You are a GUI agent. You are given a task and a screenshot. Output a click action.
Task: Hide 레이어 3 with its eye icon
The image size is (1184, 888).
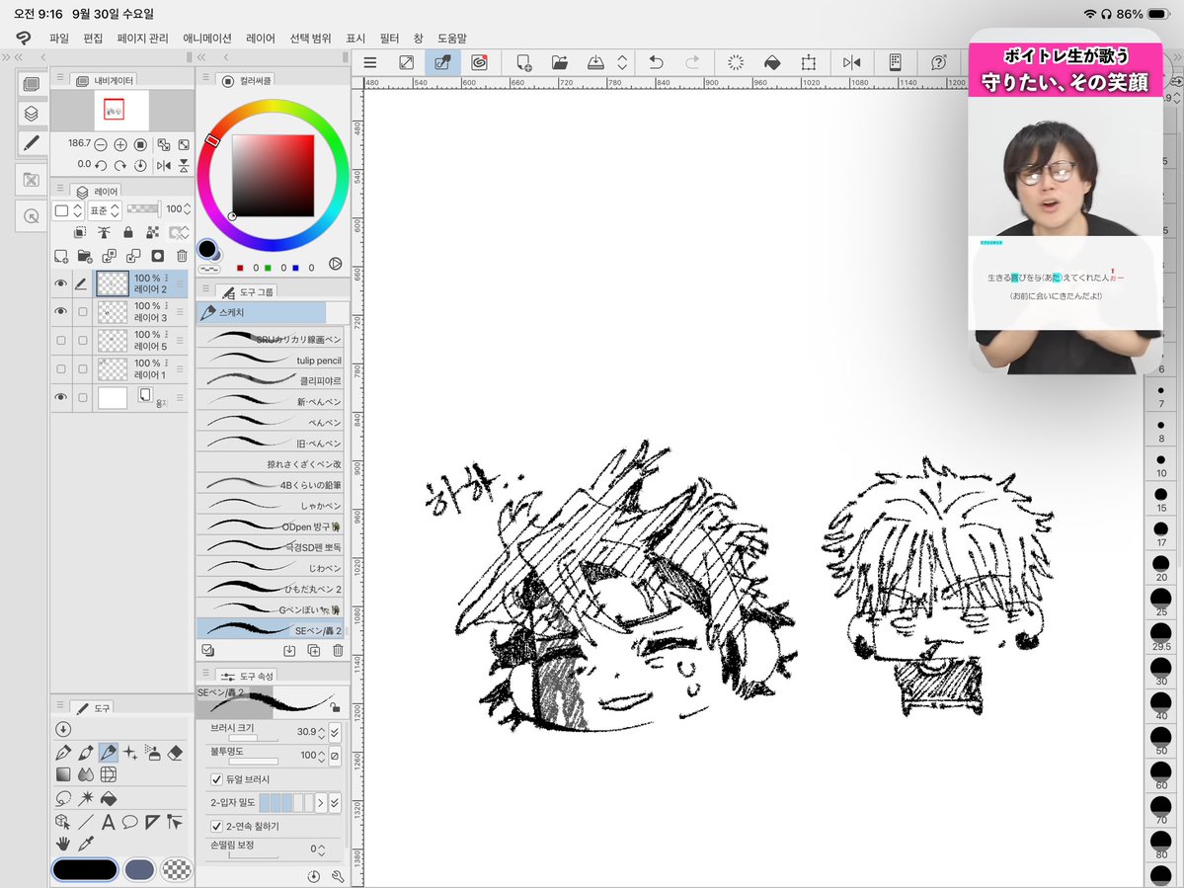(x=60, y=312)
